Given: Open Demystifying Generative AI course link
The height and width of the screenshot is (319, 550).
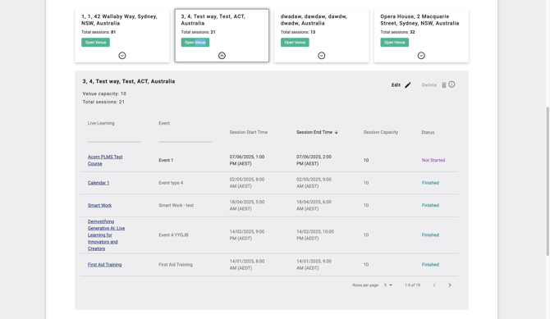Looking at the screenshot, I should pos(106,235).
